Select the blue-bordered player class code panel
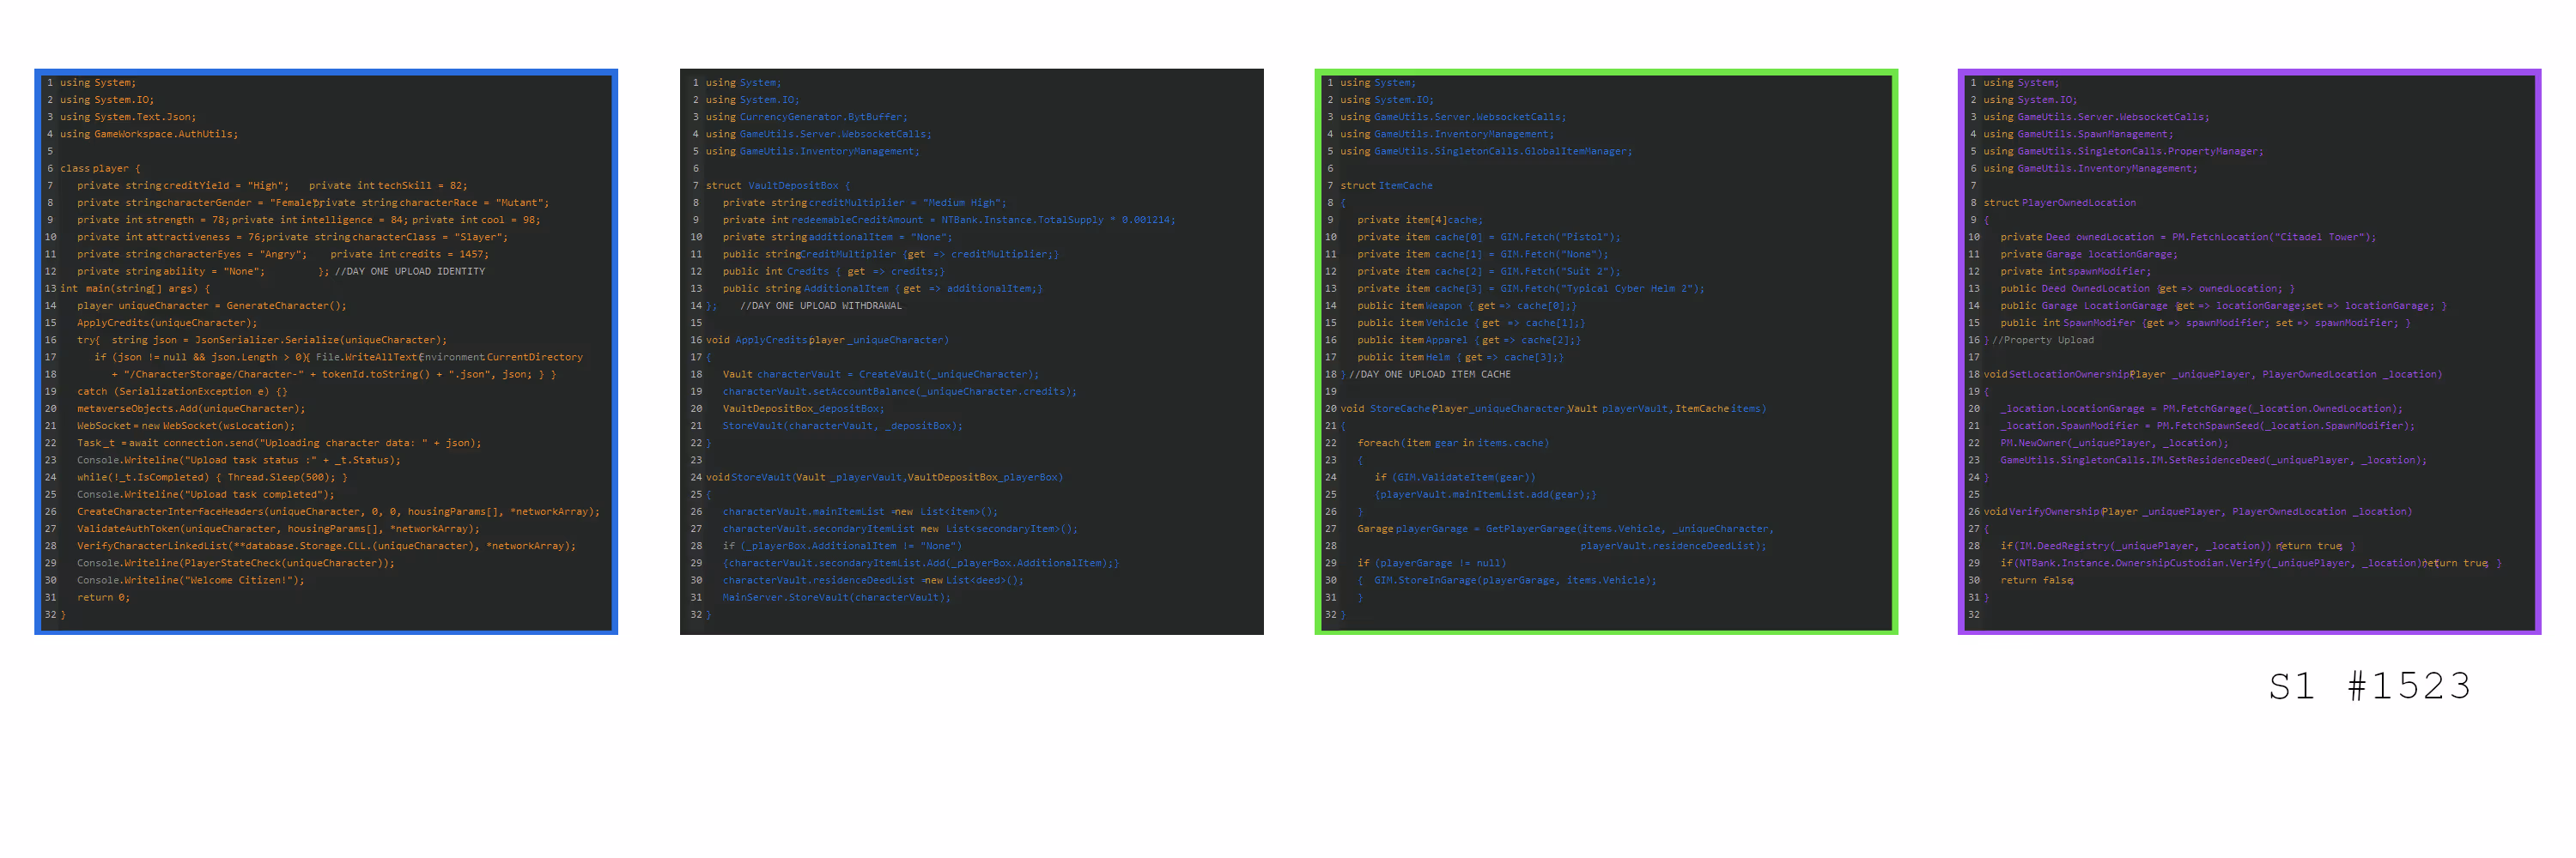The height and width of the screenshot is (858, 2576). pos(326,352)
